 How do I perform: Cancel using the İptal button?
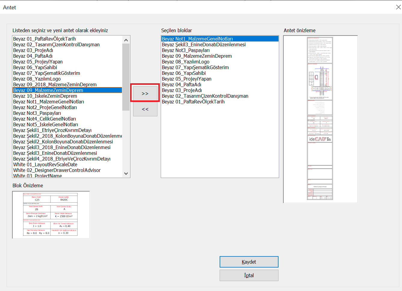249,275
